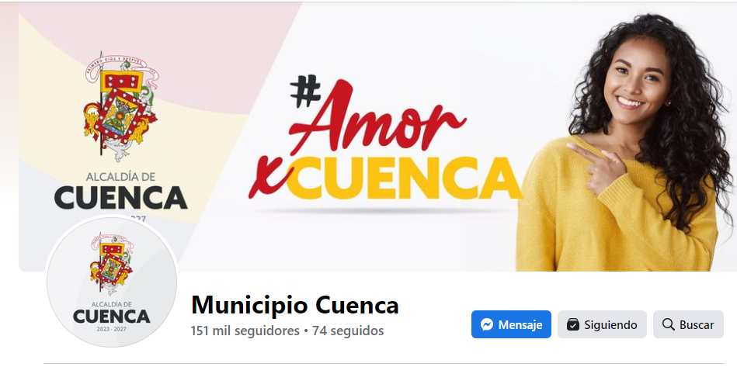Click the CUENCA text inside profile picture

click(111, 316)
